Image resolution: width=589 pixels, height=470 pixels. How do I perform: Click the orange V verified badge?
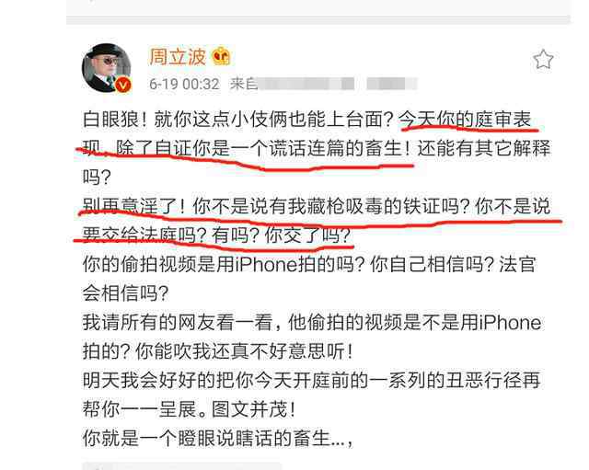point(122,85)
